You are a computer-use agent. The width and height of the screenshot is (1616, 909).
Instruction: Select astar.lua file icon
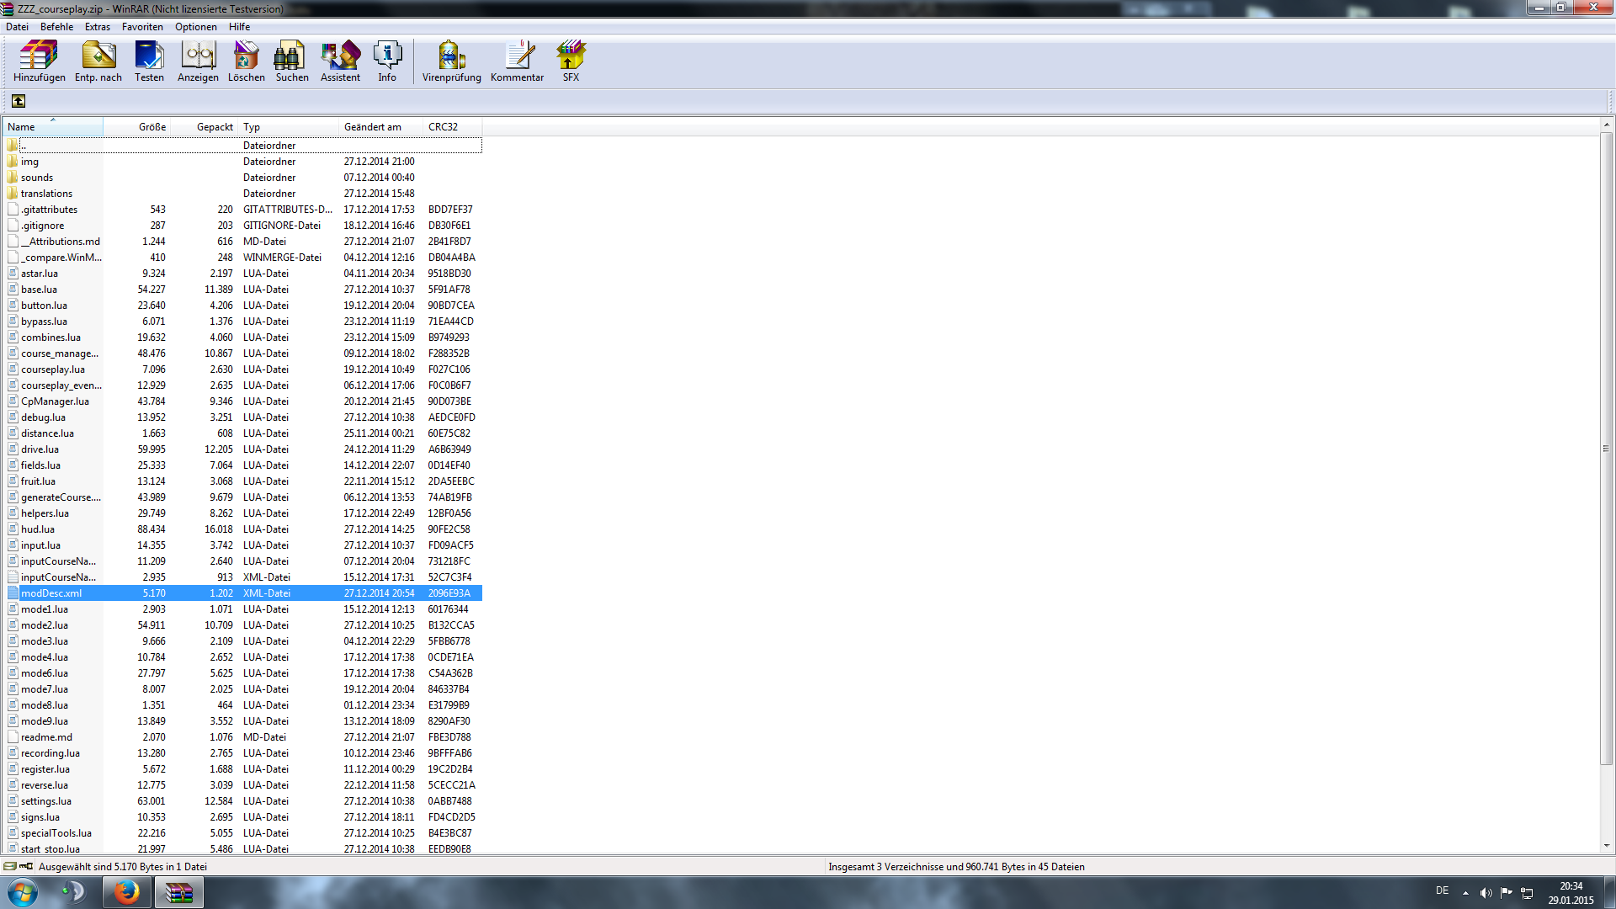point(13,274)
